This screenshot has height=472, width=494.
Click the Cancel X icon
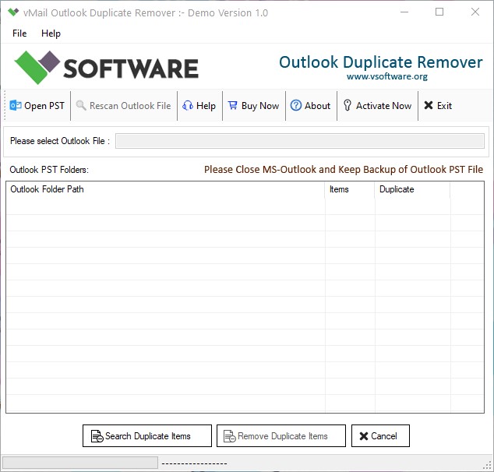[364, 436]
